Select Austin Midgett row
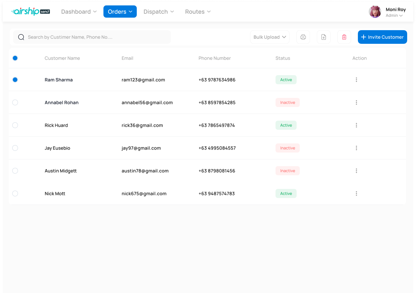The width and height of the screenshot is (416, 293). pyautogui.click(x=15, y=171)
